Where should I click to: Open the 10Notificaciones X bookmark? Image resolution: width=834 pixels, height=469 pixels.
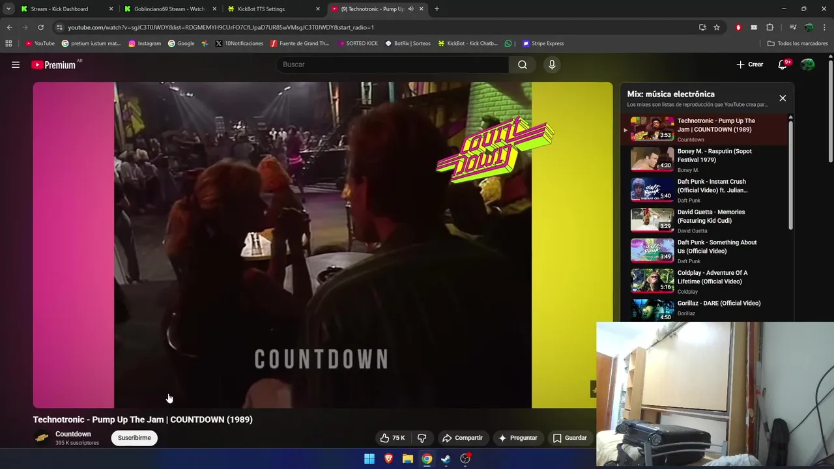pyautogui.click(x=239, y=44)
